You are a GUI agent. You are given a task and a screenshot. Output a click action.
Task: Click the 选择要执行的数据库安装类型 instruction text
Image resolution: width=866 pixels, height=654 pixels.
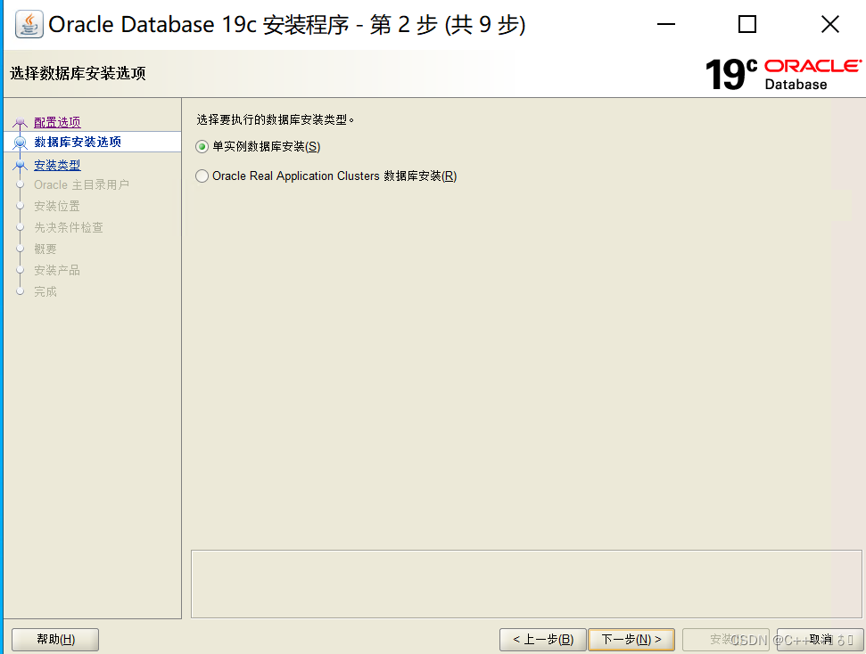pyautogui.click(x=275, y=119)
